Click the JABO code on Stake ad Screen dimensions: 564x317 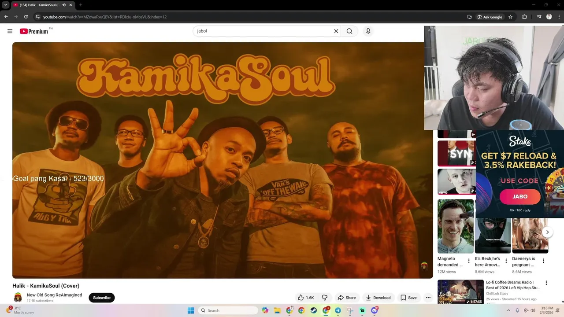tap(520, 197)
